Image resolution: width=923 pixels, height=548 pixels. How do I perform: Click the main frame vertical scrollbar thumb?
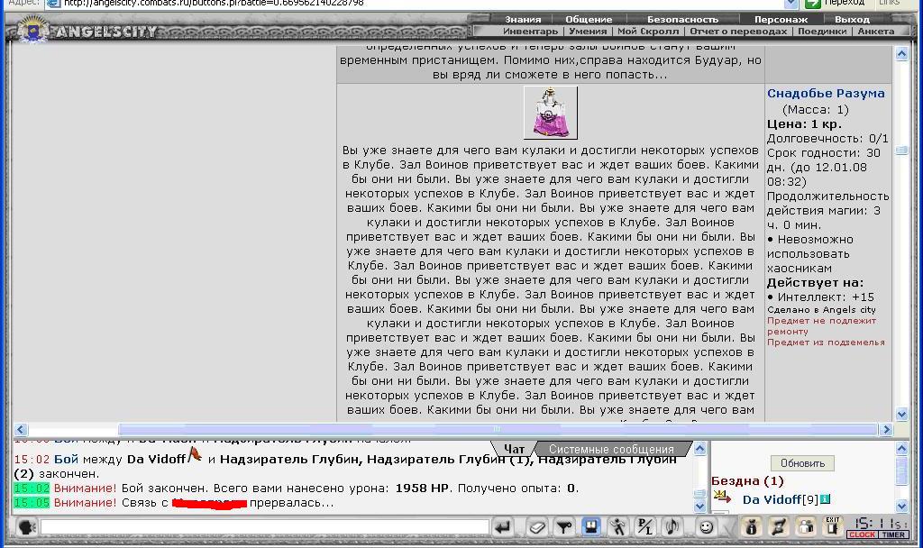point(901,151)
